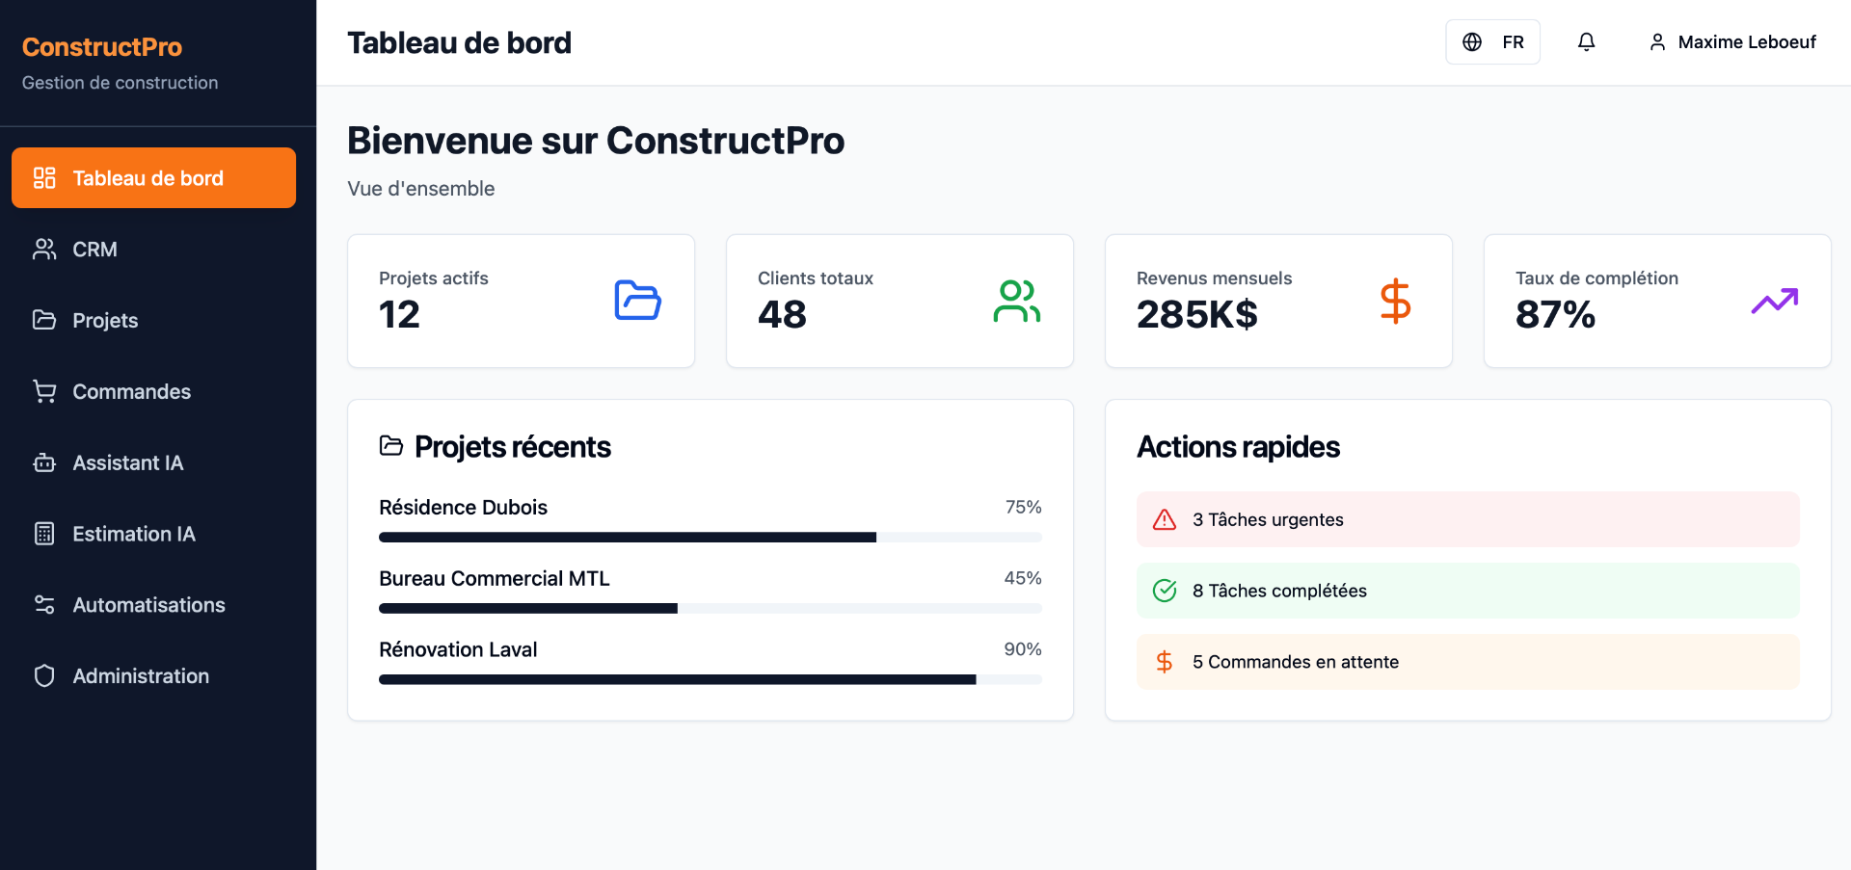Check the 5 Commandes en attente

(x=1466, y=662)
